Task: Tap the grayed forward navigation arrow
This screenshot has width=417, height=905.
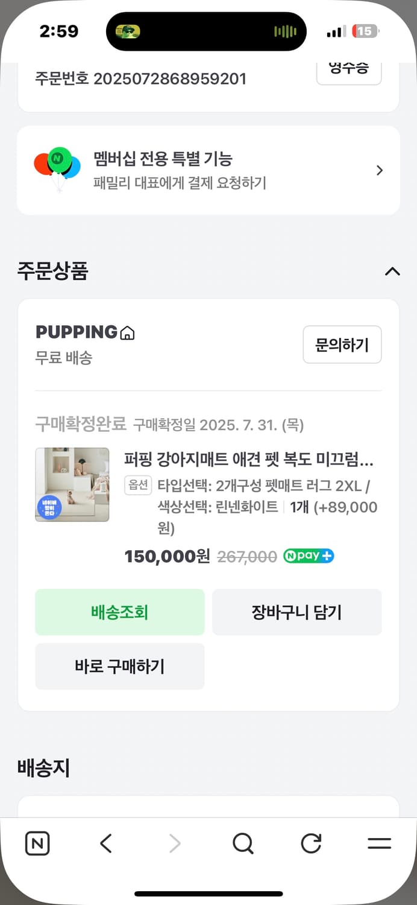Action: pyautogui.click(x=174, y=843)
